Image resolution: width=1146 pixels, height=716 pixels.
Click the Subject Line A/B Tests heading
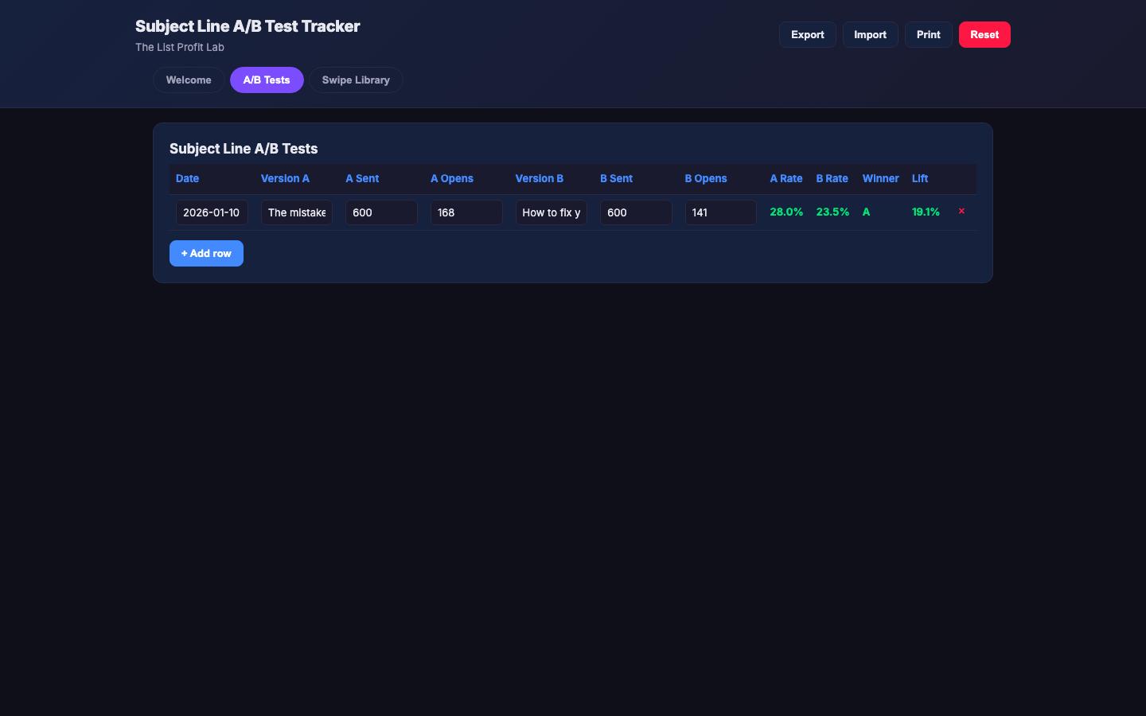pyautogui.click(x=244, y=149)
